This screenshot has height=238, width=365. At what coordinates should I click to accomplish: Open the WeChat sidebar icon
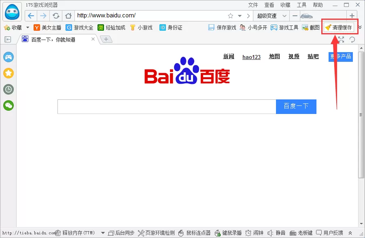[8, 105]
